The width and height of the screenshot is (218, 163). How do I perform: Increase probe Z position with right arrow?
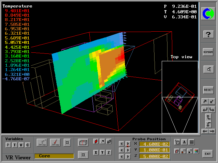click(x=128, y=156)
